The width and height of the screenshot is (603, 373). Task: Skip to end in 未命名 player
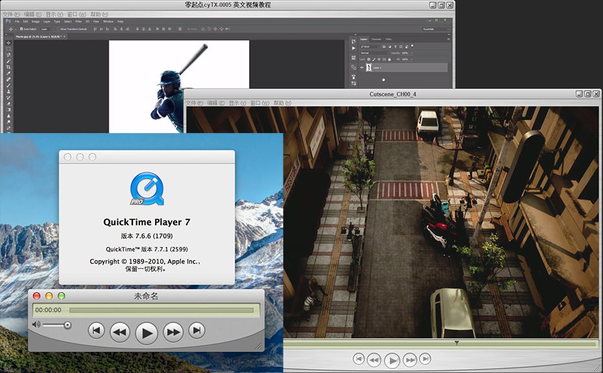point(197,330)
